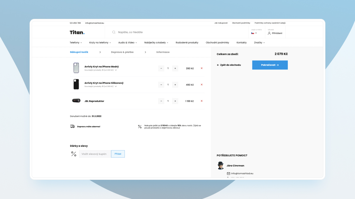Open the blue iPhone case thumbnail
The height and width of the screenshot is (199, 355).
76,68
